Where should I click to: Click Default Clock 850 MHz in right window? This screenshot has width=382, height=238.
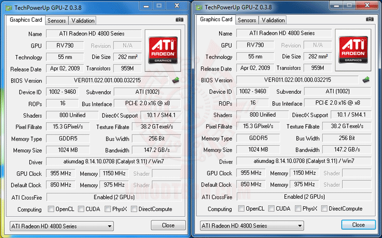click(x=251, y=184)
